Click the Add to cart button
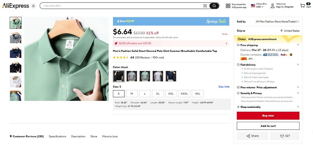 (x=268, y=126)
